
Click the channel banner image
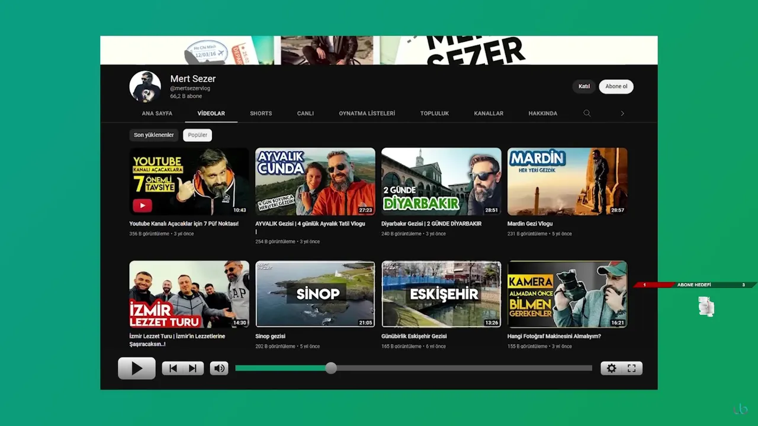pos(379,50)
